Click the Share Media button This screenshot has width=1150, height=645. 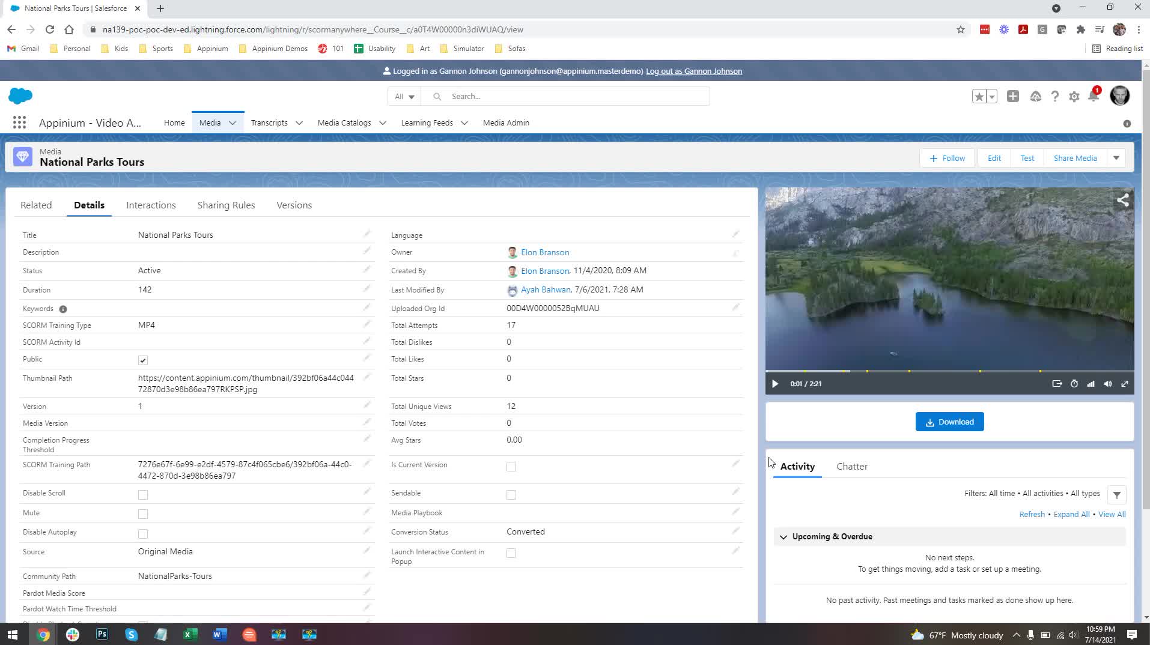point(1075,159)
